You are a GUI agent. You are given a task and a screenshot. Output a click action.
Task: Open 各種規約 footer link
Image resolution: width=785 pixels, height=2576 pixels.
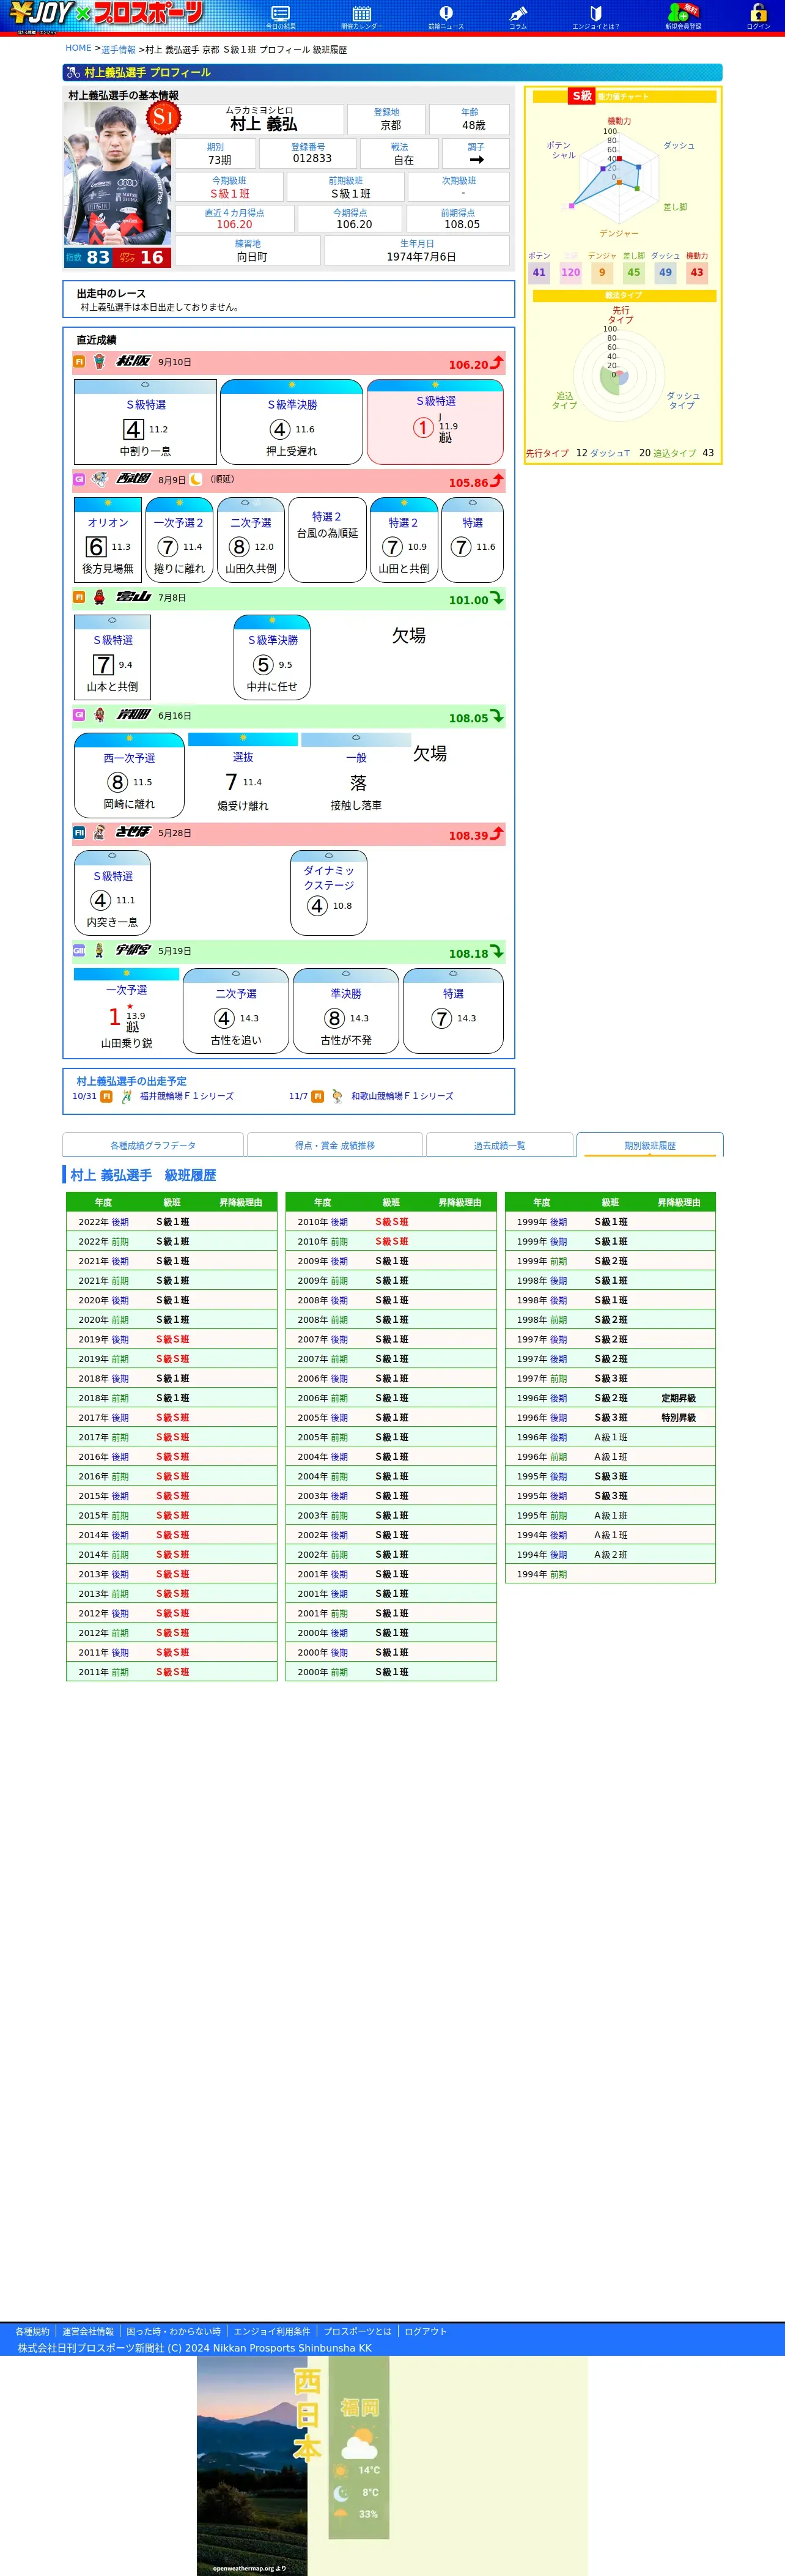[32, 2331]
